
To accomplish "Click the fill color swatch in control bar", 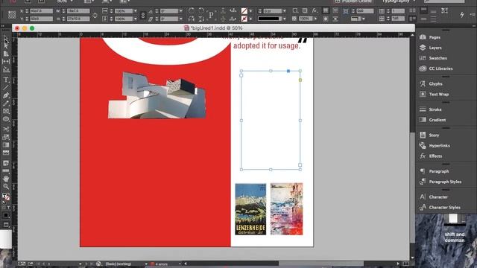I will pos(244,11).
